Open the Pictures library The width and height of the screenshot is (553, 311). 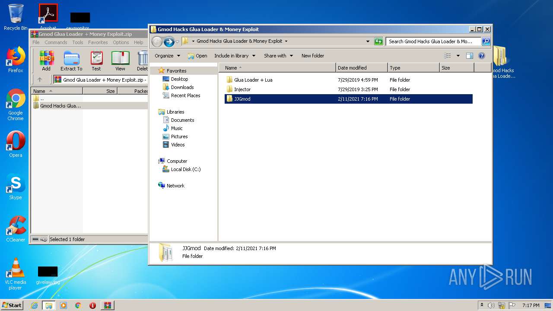(x=179, y=136)
